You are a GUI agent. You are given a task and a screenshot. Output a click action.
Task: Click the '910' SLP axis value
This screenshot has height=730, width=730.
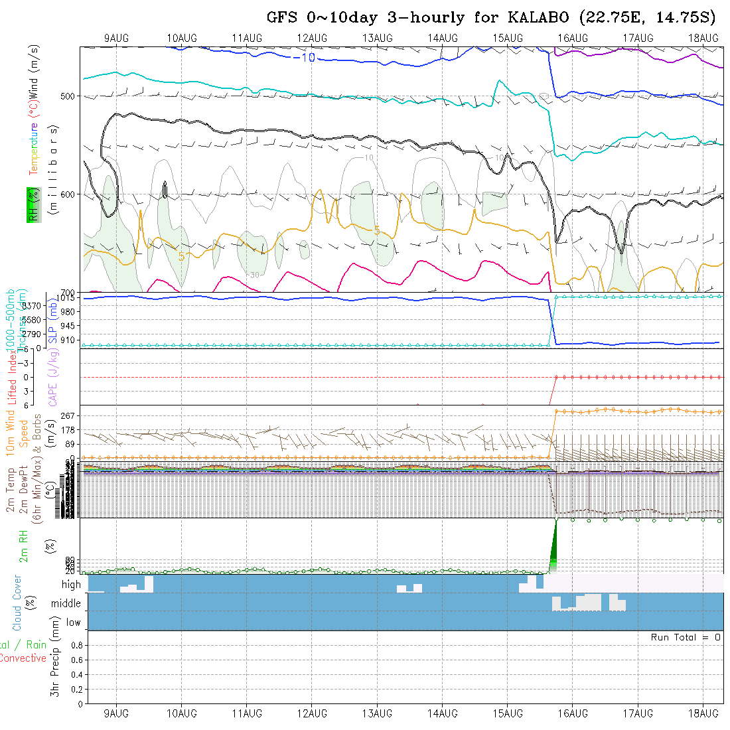tap(68, 340)
